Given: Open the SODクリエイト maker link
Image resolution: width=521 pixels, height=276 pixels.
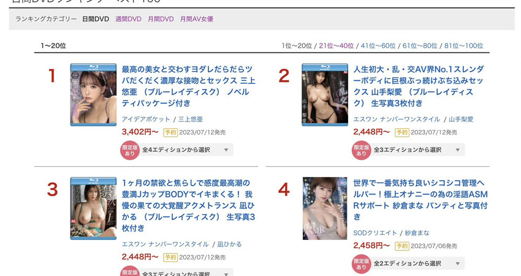Looking at the screenshot, I should coord(375,233).
